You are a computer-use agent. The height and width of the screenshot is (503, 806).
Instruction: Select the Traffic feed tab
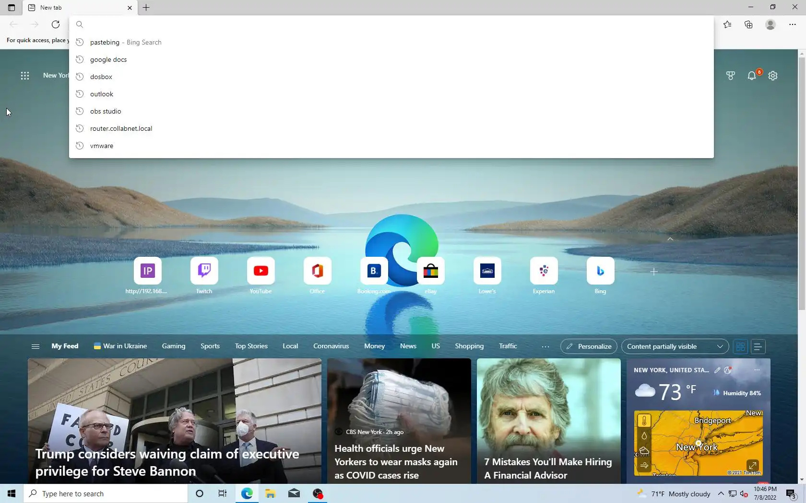(x=508, y=346)
